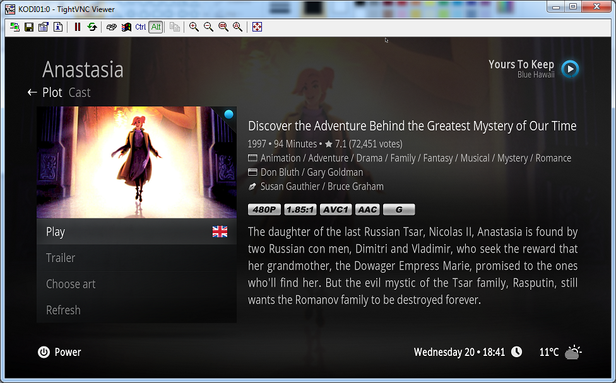
Task: Pause the remote session updates
Action: [78, 27]
